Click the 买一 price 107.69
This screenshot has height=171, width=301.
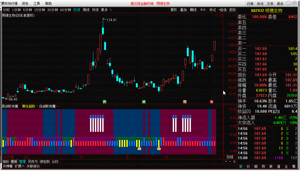(261, 49)
